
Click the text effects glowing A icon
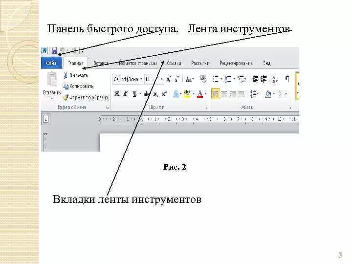[176, 94]
